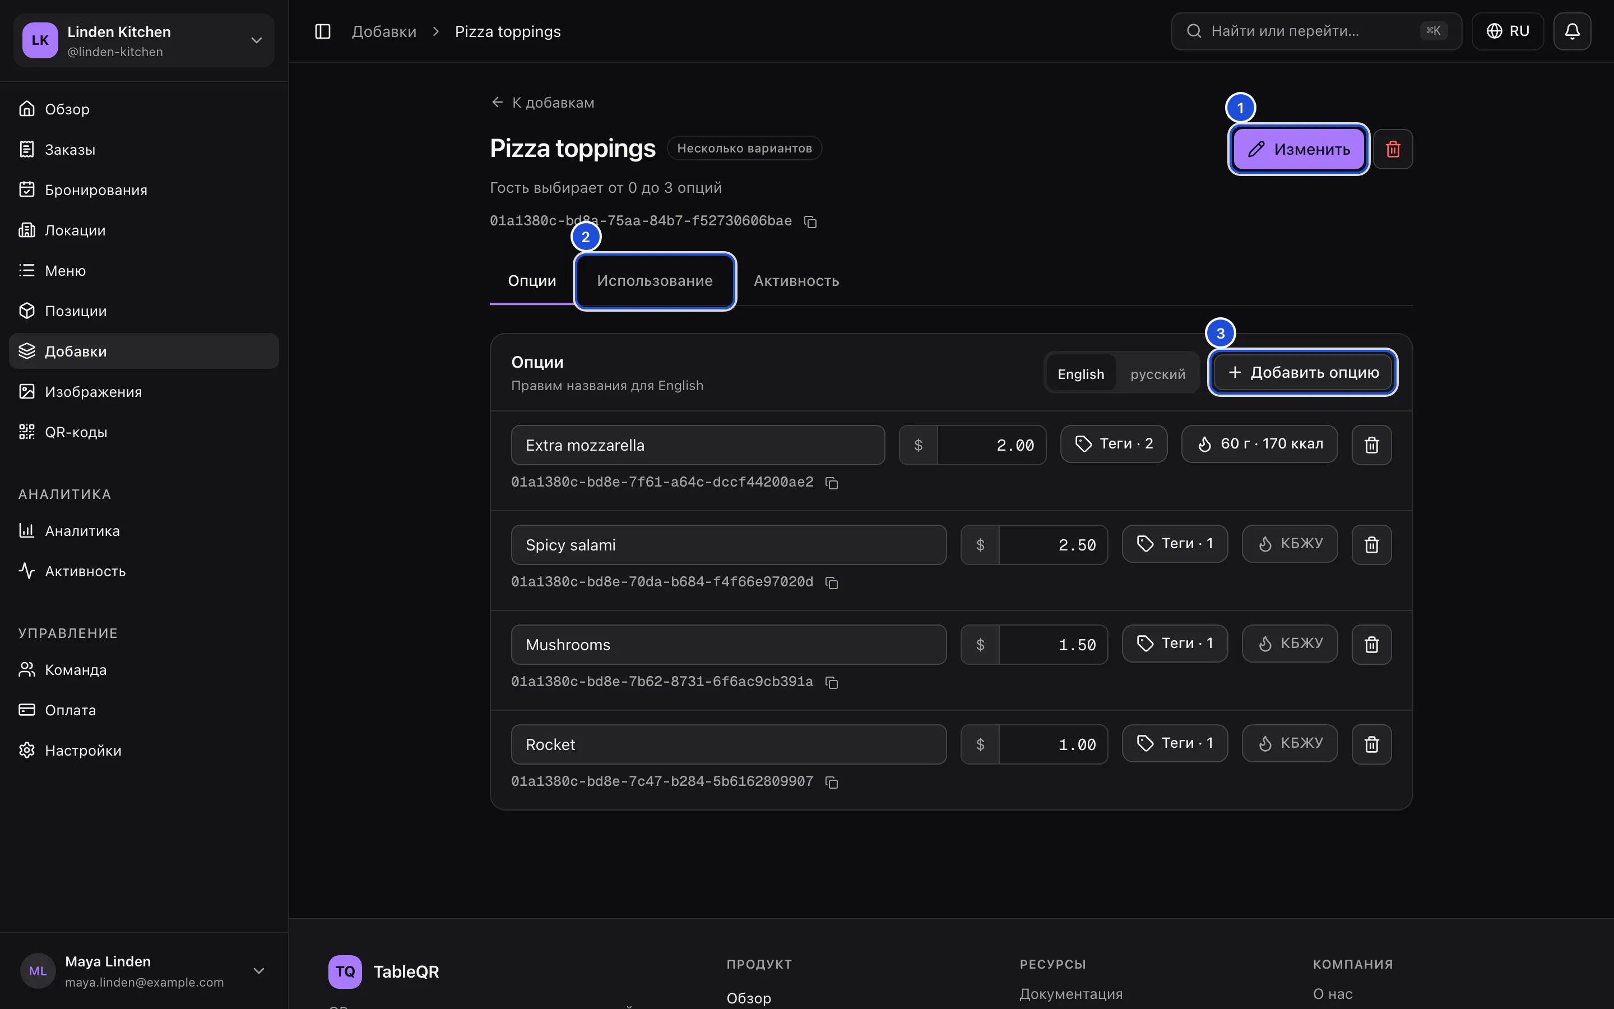Open КБЖУ for Spicy salami

(x=1290, y=544)
